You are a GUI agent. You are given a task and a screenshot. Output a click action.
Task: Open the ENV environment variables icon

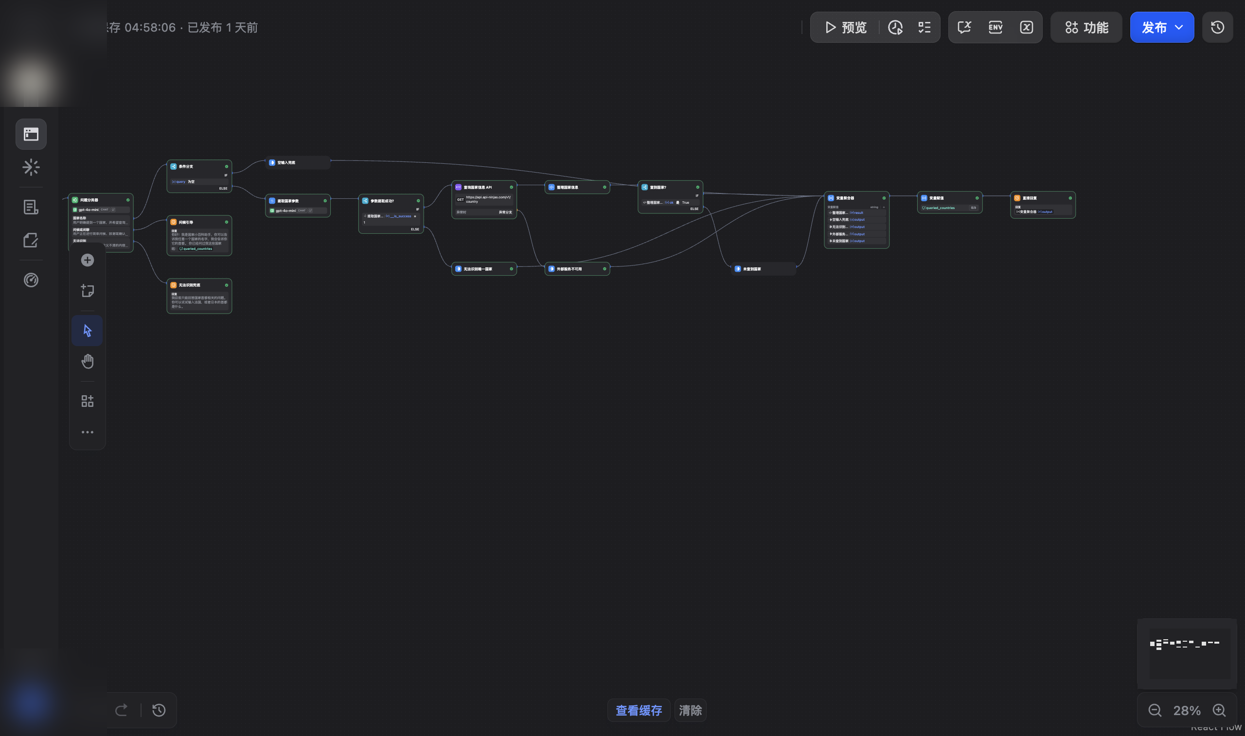[996, 27]
